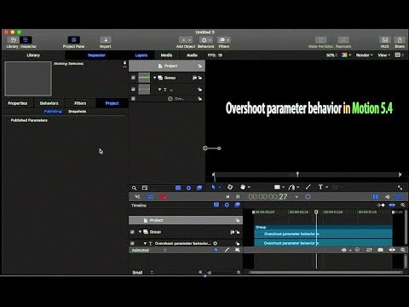Switch to the Library pane tab

[33, 55]
